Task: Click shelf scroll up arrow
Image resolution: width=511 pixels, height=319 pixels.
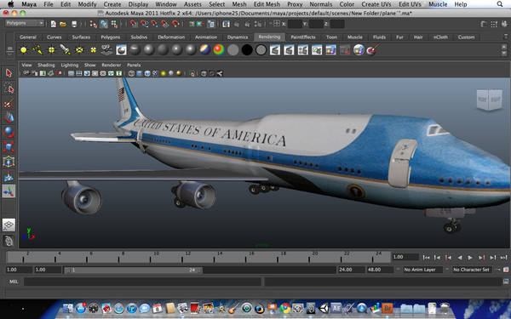Action: point(504,47)
